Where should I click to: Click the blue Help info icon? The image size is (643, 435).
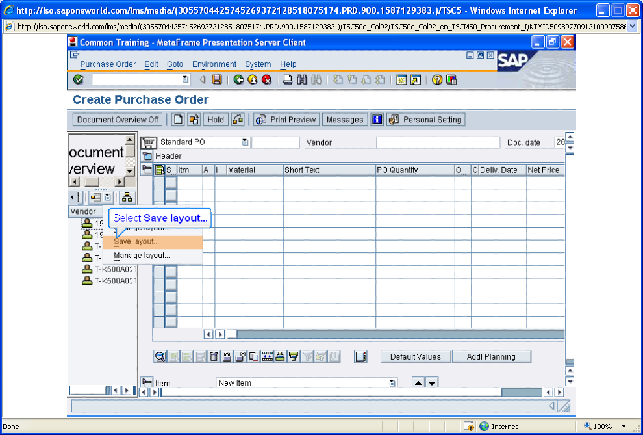[x=377, y=120]
